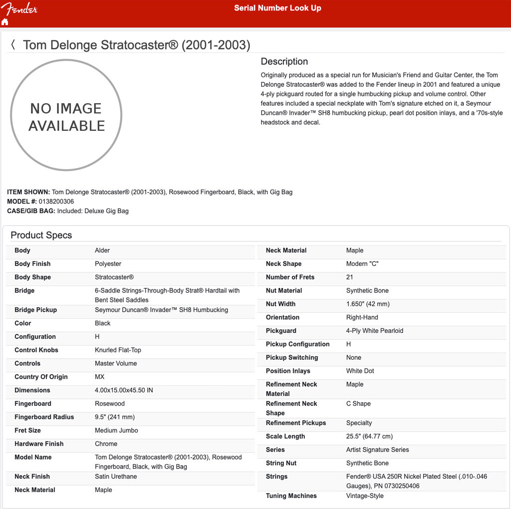Image resolution: width=511 pixels, height=509 pixels.
Task: Go to home via the house icon
Action: pos(5,22)
